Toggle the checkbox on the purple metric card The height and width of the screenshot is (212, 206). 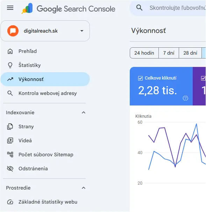[203, 78]
